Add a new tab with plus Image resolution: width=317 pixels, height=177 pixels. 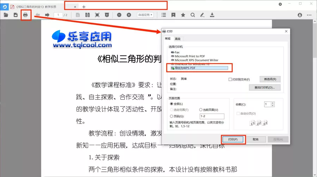pos(84,7)
